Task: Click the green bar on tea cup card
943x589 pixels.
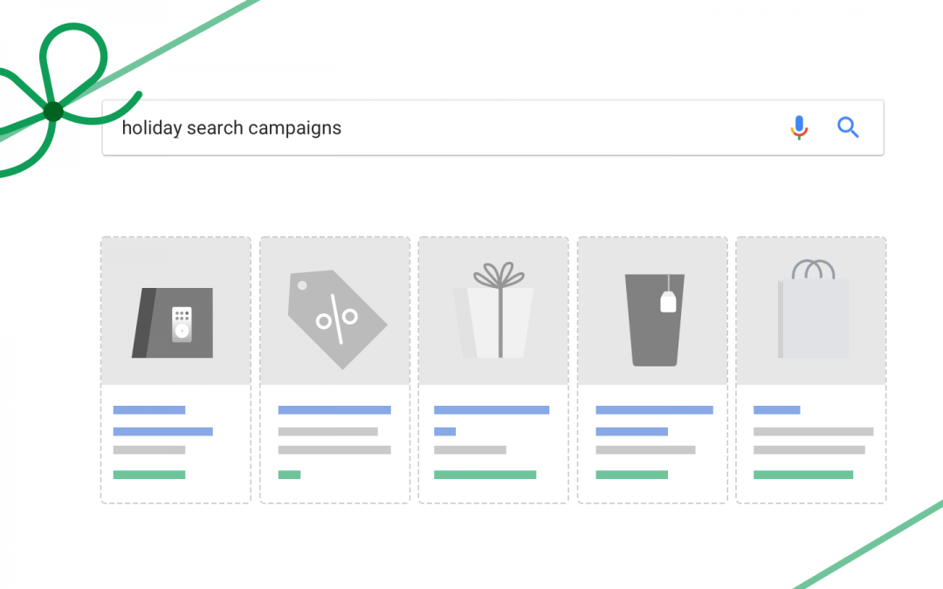Action: pos(631,475)
